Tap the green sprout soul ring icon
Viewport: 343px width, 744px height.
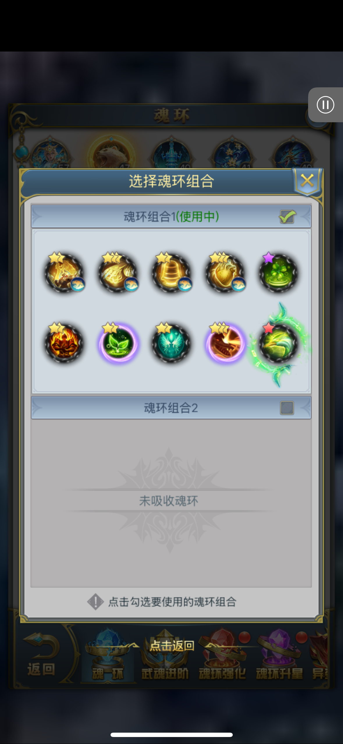click(118, 343)
